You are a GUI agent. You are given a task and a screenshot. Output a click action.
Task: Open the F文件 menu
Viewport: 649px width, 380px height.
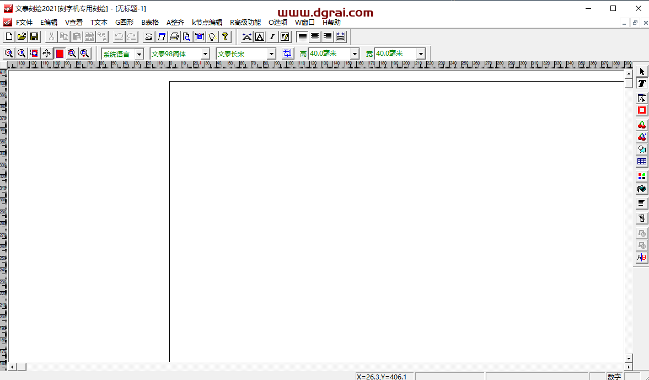[24, 23]
